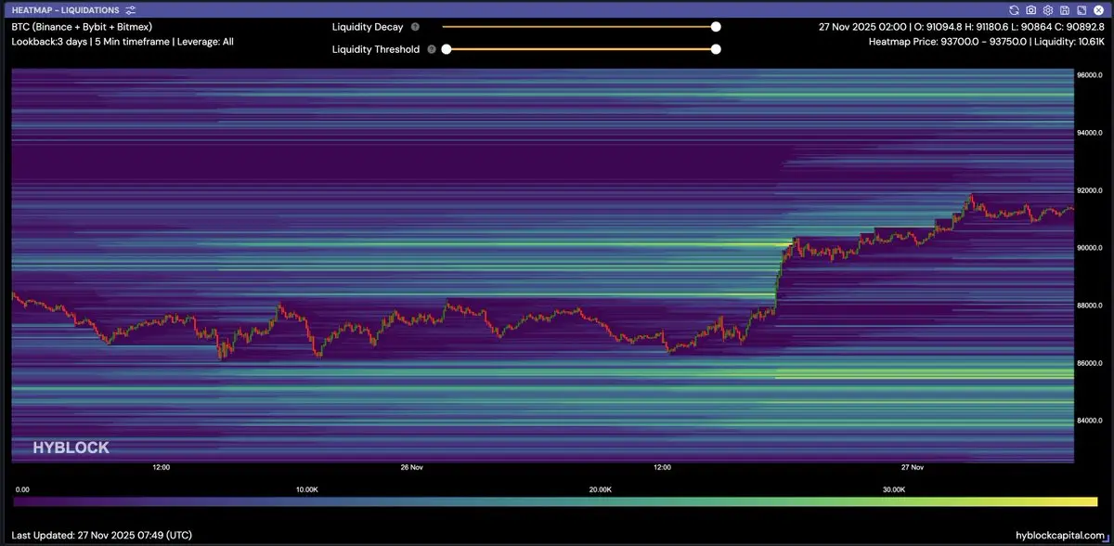Click the 86000.0 price axis label

(1089, 363)
